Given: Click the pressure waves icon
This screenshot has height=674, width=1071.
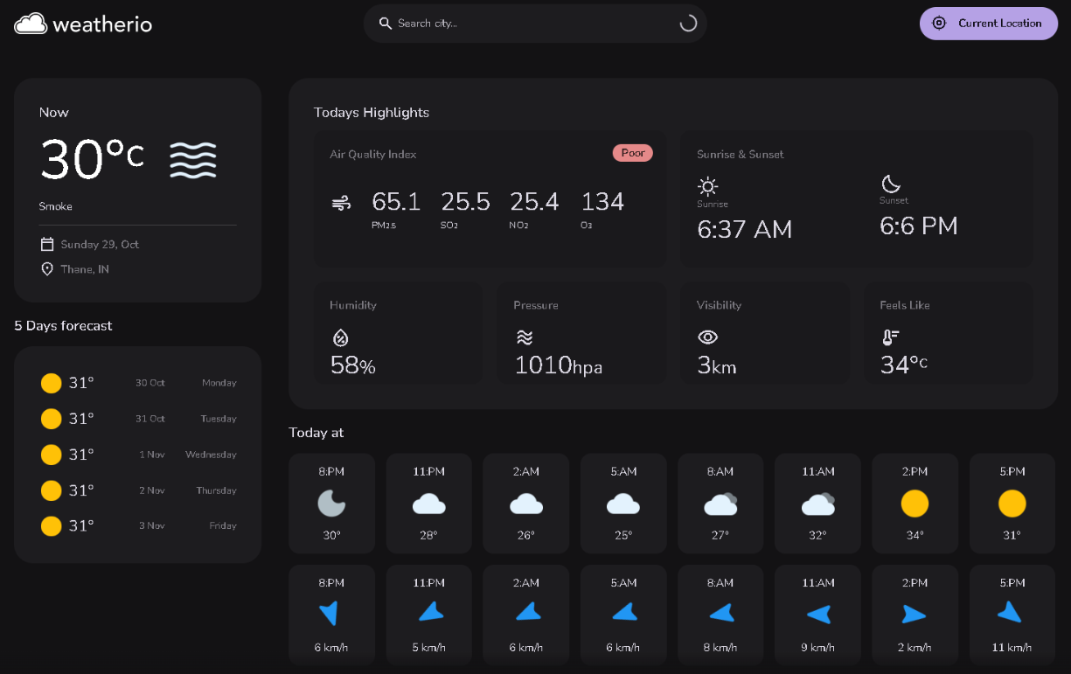Looking at the screenshot, I should [524, 337].
